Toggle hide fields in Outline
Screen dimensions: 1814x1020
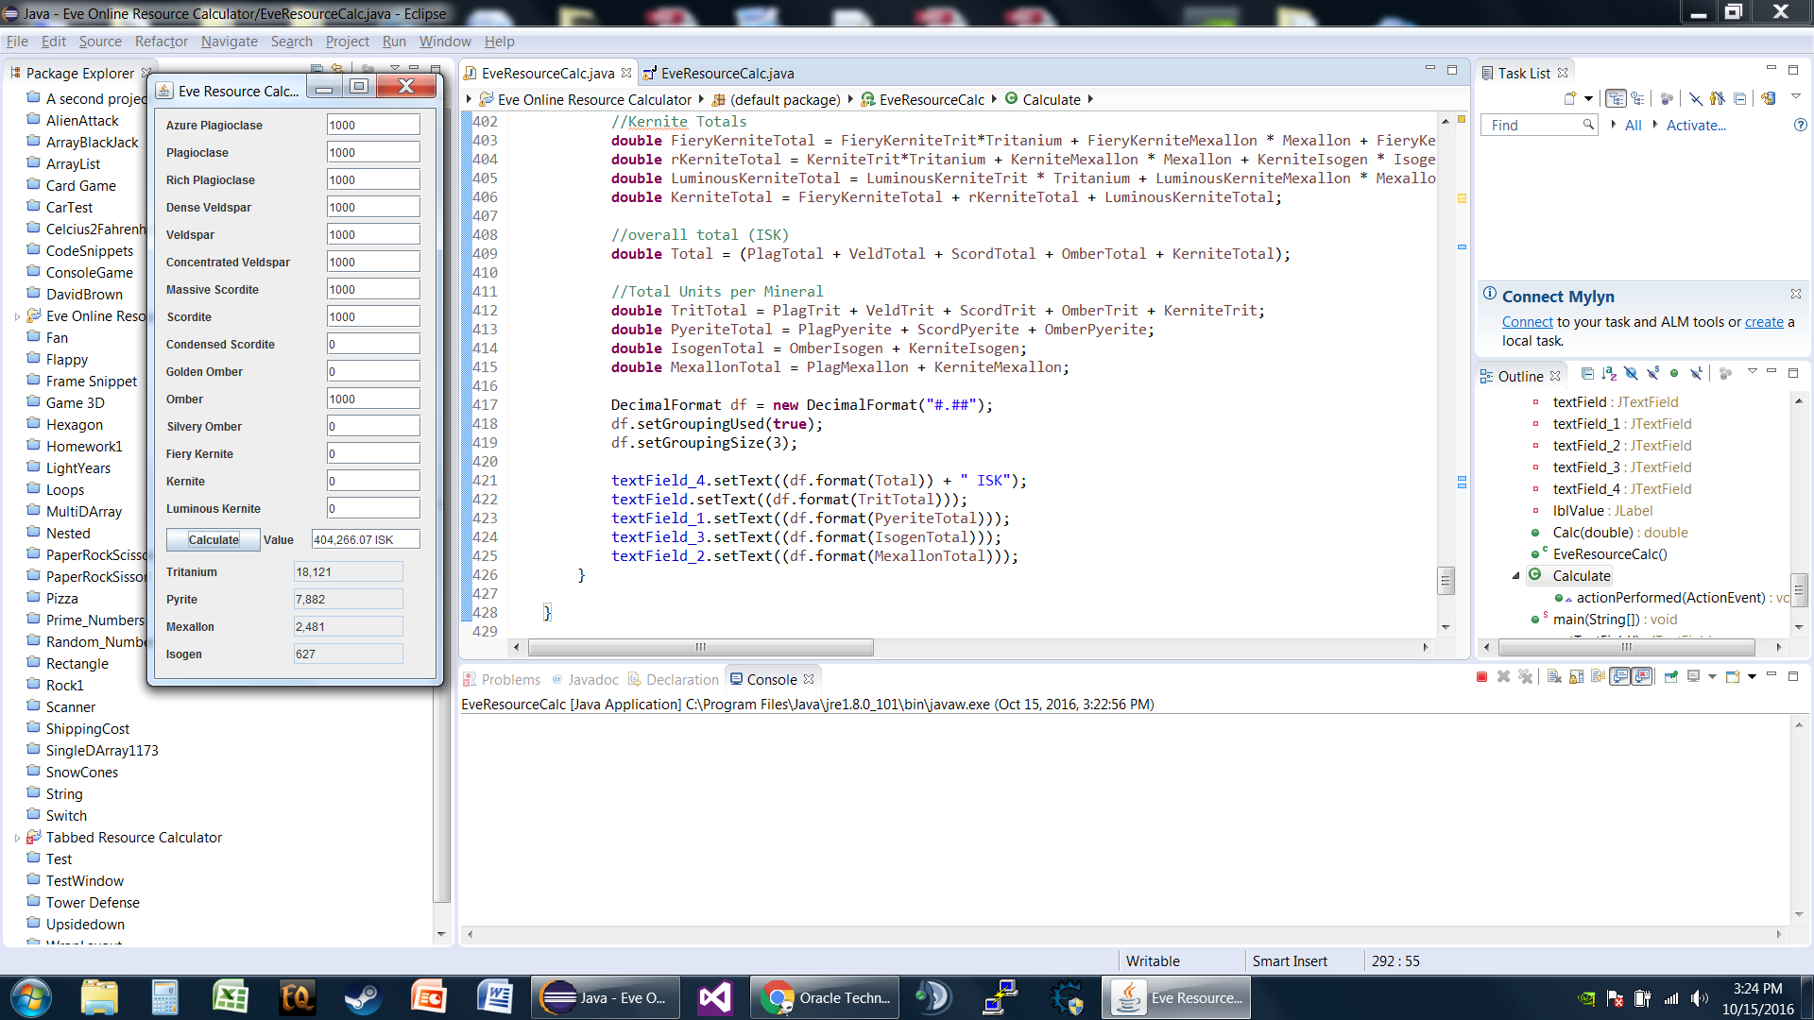tap(1631, 374)
